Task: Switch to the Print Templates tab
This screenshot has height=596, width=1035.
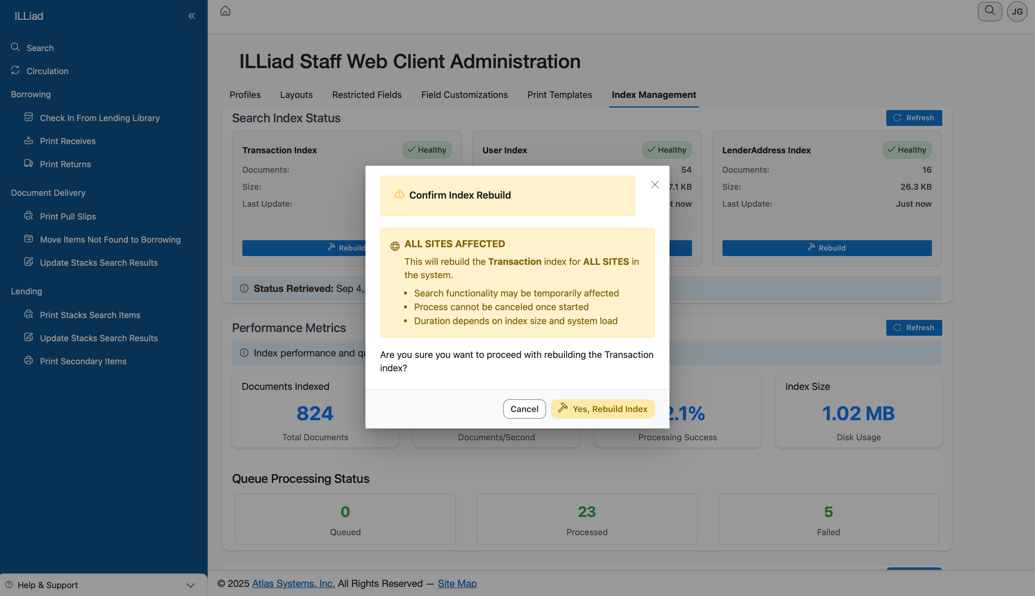Action: coord(559,95)
